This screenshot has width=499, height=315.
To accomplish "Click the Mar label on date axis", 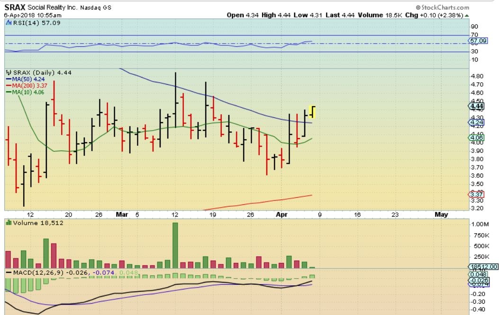I will tap(122, 214).
